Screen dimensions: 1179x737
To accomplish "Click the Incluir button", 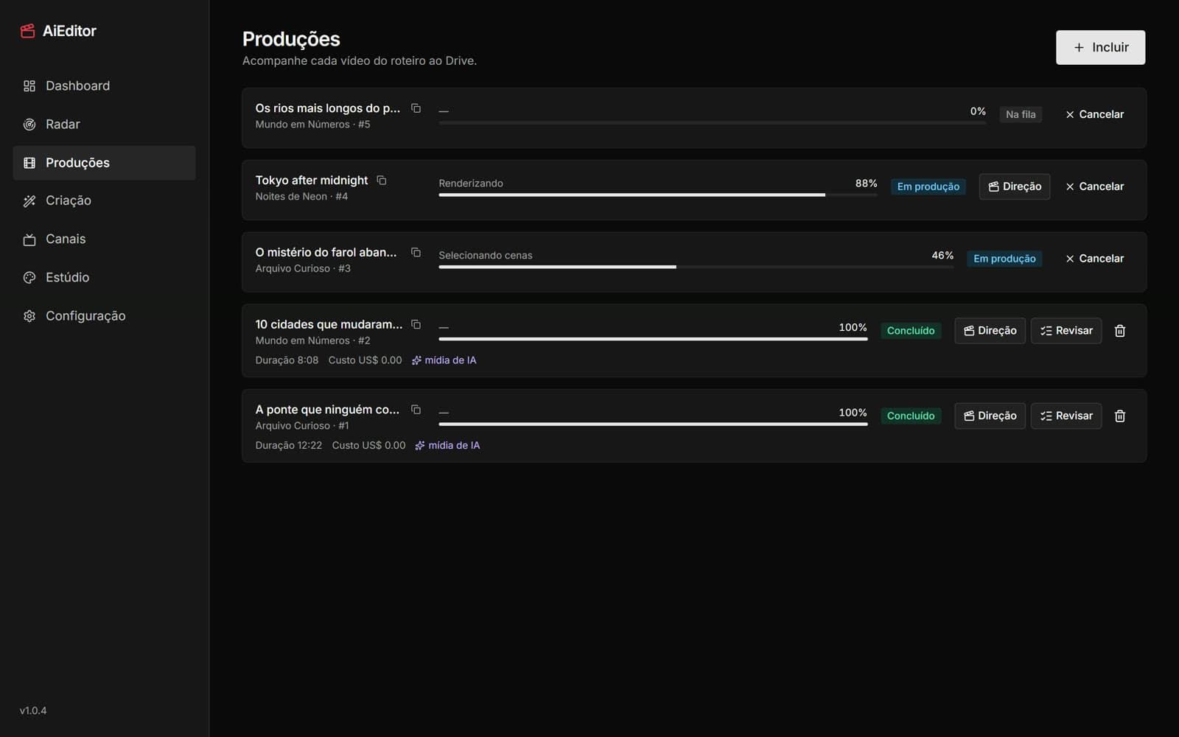I will 1100,47.
